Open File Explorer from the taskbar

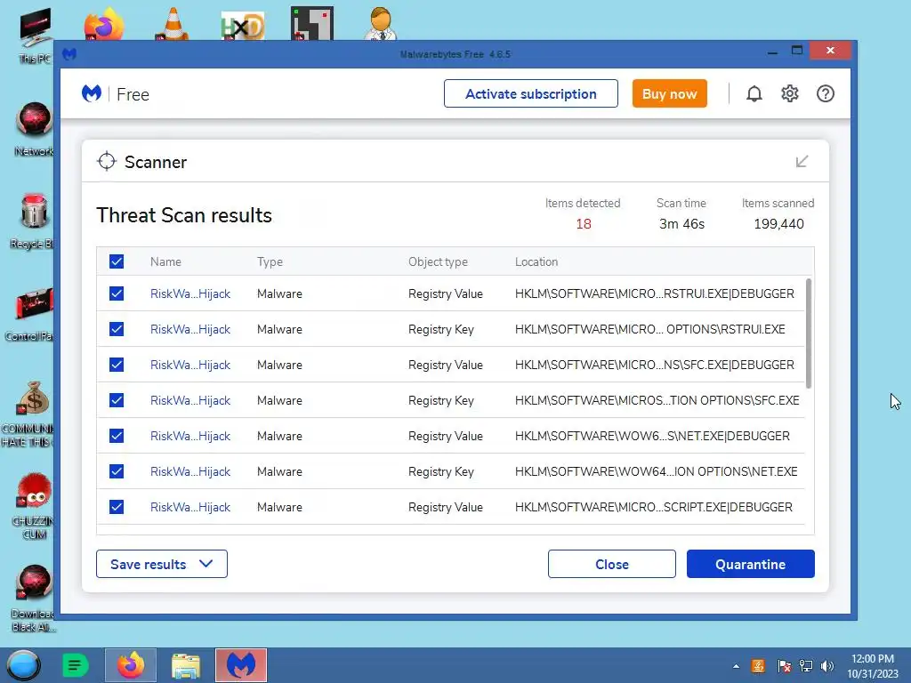coord(186,665)
